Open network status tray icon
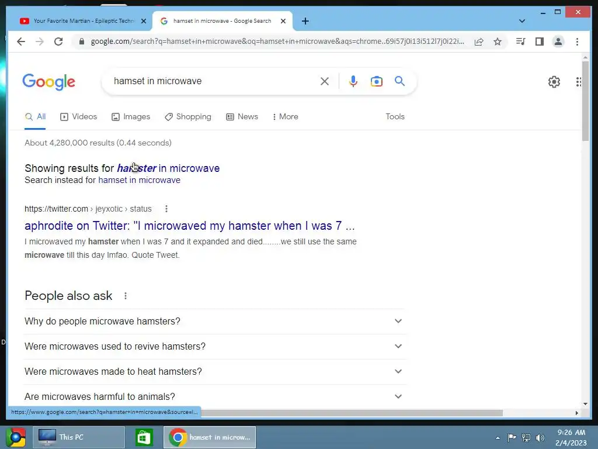The width and height of the screenshot is (598, 449). tap(526, 437)
